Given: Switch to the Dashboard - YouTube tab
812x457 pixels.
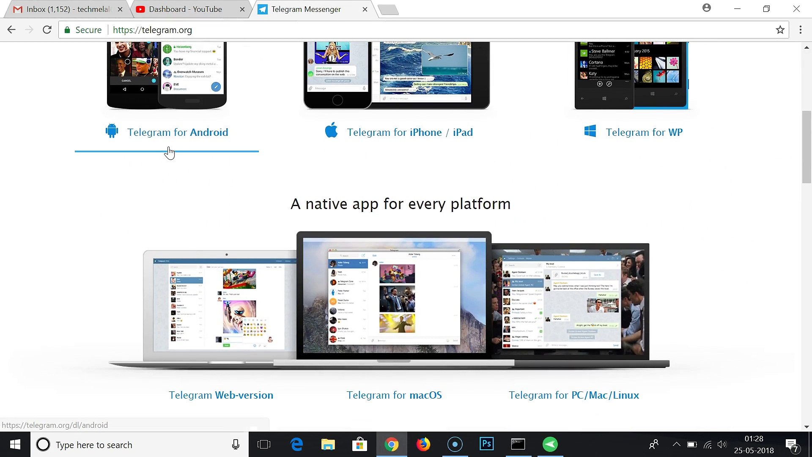Looking at the screenshot, I should tap(185, 9).
